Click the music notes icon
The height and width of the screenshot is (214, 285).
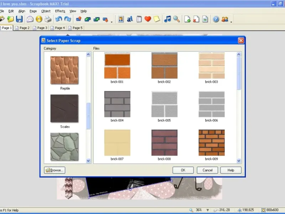click(167, 19)
